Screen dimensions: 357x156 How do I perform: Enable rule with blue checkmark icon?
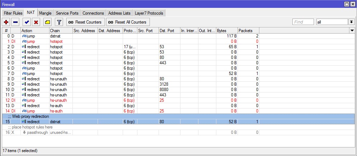[x=27, y=22]
